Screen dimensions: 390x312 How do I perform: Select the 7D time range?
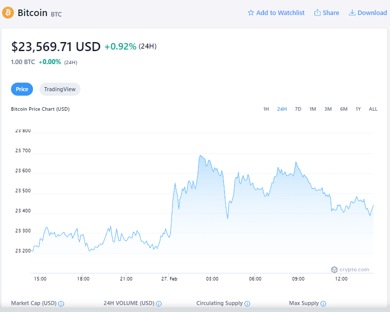pos(298,109)
